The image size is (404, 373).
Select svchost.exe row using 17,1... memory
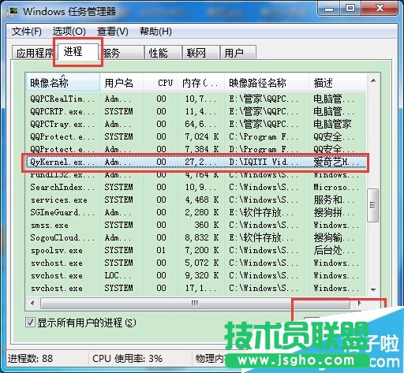coord(196,288)
